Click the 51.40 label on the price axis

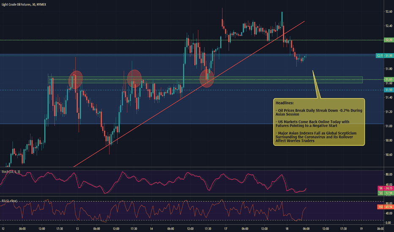[389, 97]
